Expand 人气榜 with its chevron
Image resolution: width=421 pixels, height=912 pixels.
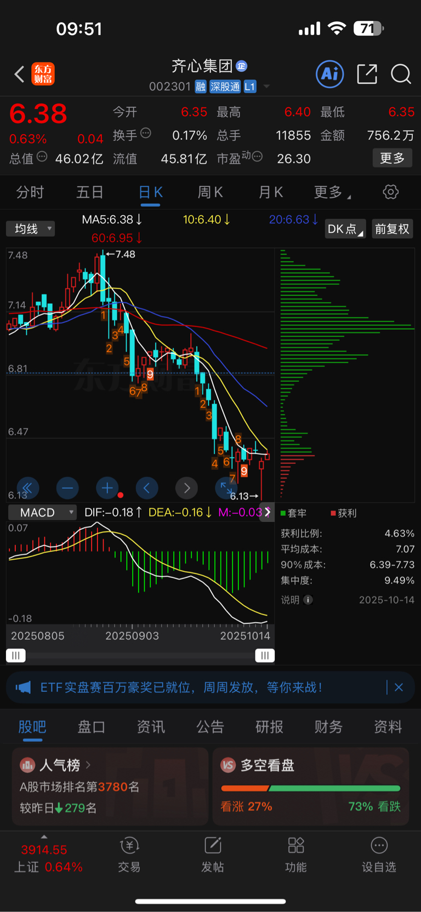click(88, 764)
